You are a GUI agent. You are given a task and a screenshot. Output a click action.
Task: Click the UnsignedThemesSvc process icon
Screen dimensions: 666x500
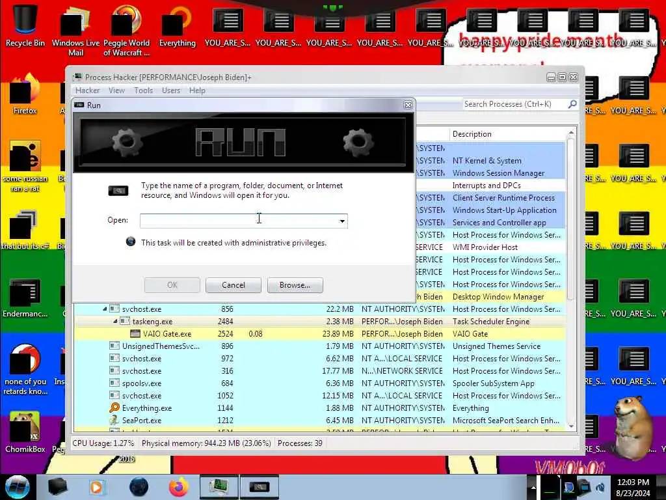[114, 346]
